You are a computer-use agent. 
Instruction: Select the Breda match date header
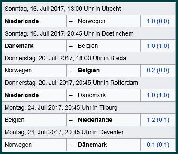(89, 58)
